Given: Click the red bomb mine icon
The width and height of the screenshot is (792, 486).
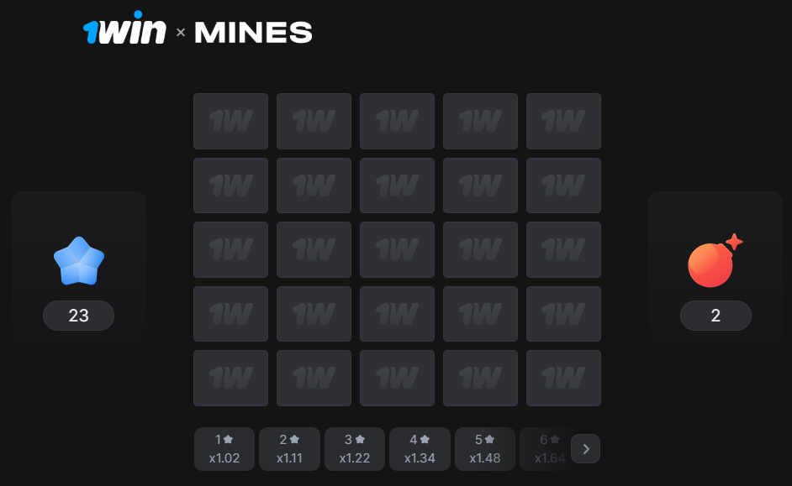Looking at the screenshot, I should click(713, 262).
